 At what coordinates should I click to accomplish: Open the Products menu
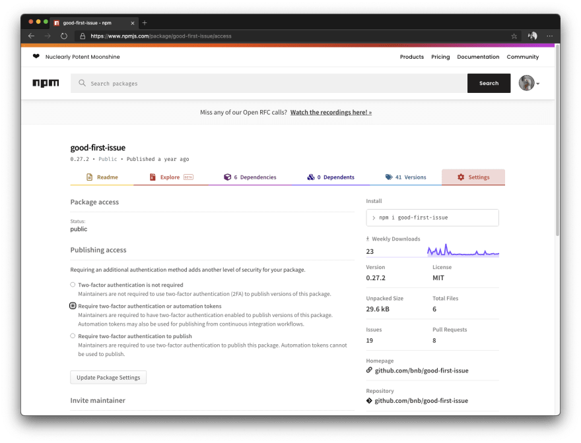[x=412, y=57]
